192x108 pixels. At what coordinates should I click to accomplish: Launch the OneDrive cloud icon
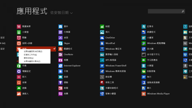102,38
